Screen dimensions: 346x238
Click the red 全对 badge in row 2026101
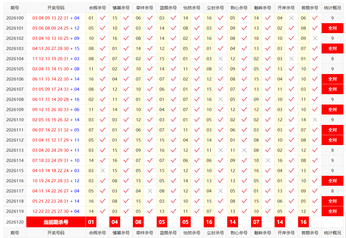[x=332, y=28]
